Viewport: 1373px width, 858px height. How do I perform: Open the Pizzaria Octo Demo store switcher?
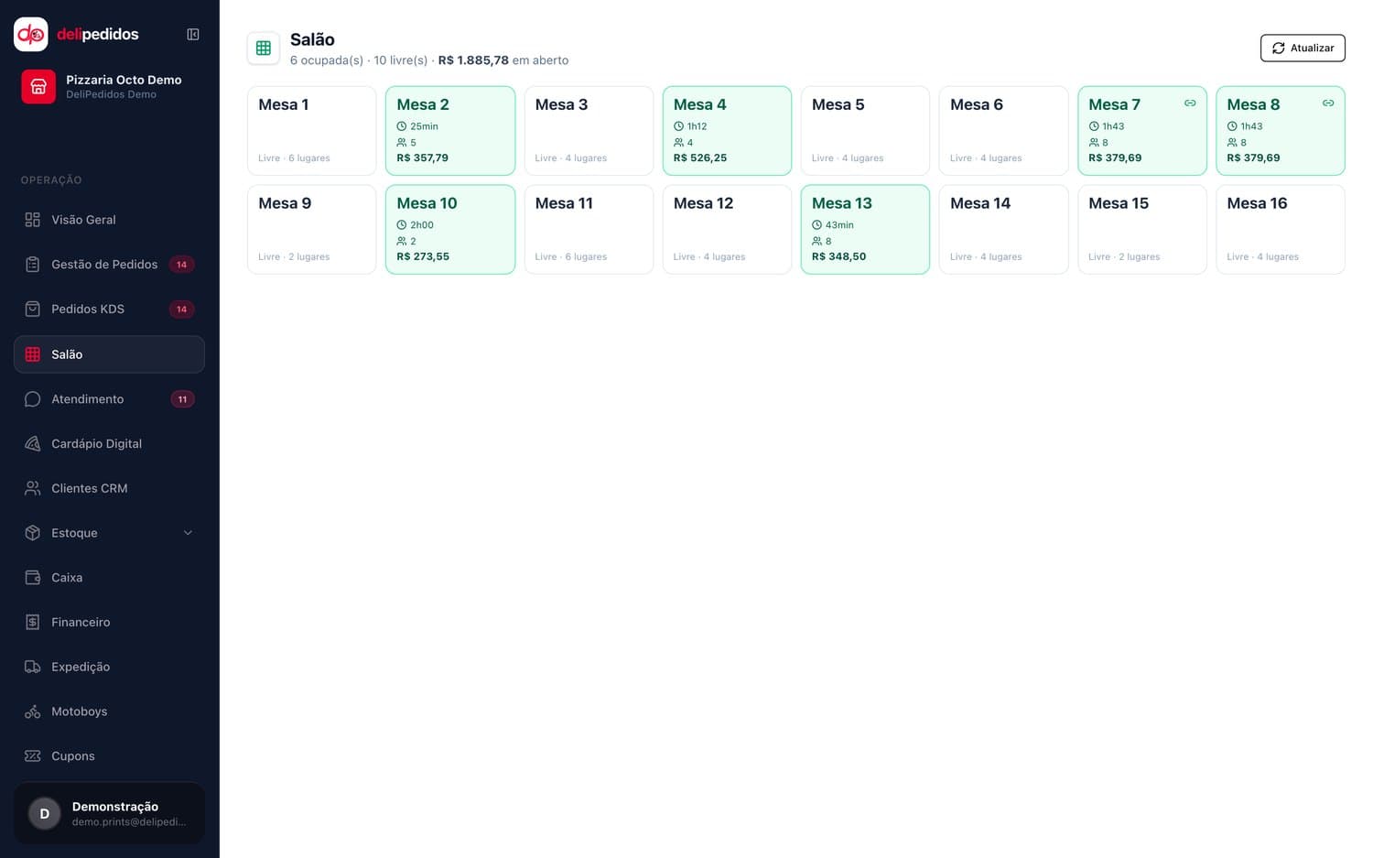tap(109, 86)
